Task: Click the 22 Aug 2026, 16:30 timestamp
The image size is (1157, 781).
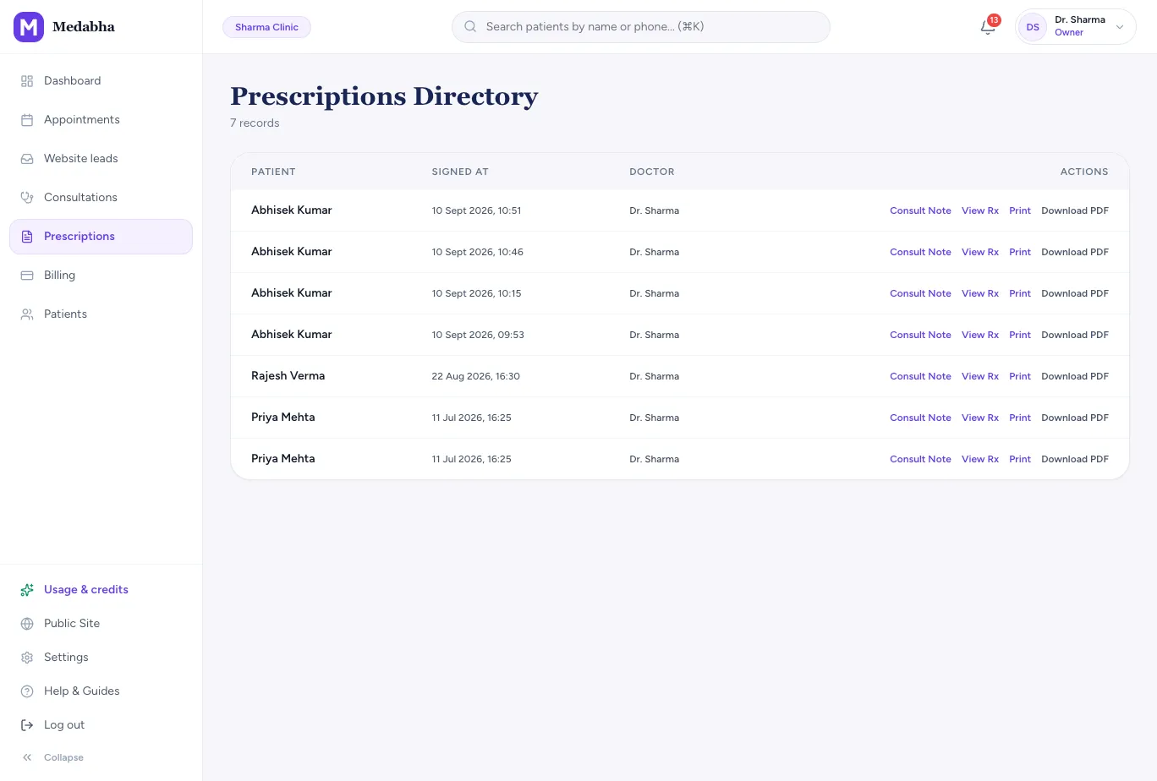Action: pos(475,376)
